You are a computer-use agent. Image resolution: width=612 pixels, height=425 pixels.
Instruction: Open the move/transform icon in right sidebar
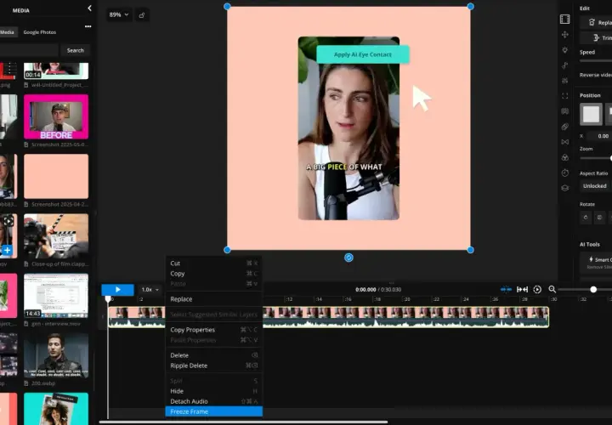[564, 35]
